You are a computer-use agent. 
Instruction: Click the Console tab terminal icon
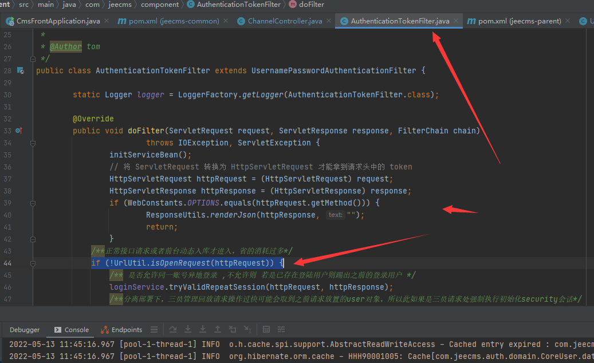[x=58, y=330]
